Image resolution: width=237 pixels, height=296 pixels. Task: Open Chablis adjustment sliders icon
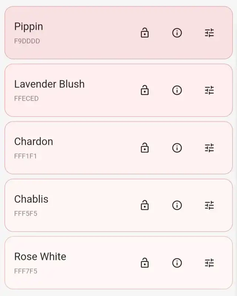[x=209, y=205]
